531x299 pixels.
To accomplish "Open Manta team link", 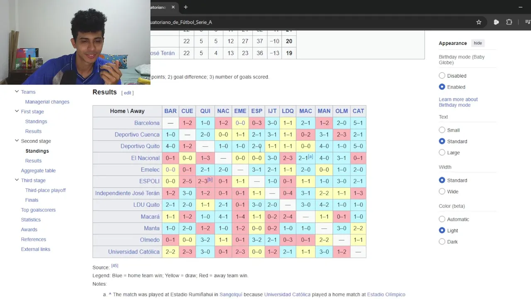I will [152, 228].
